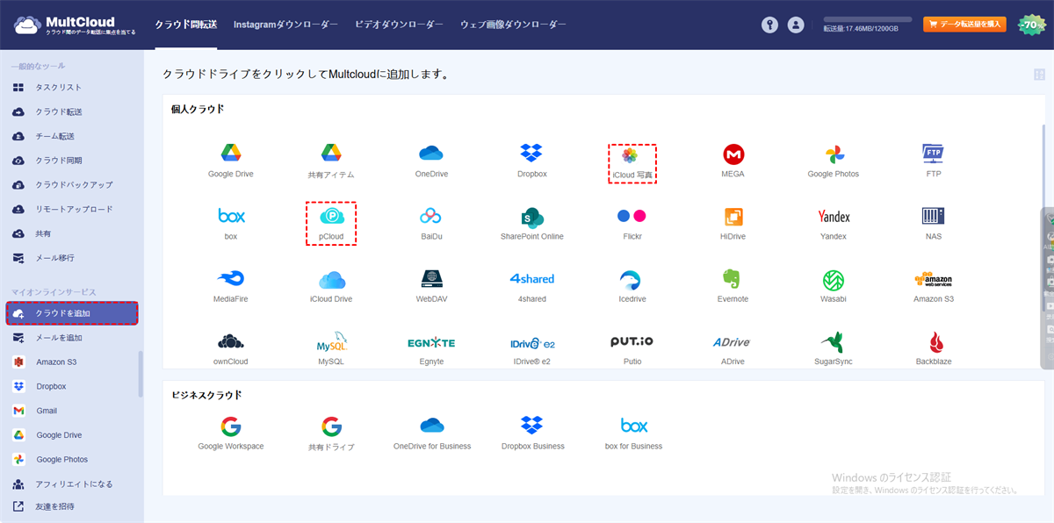
Task: Choose the SugarSync icon
Action: tap(834, 341)
